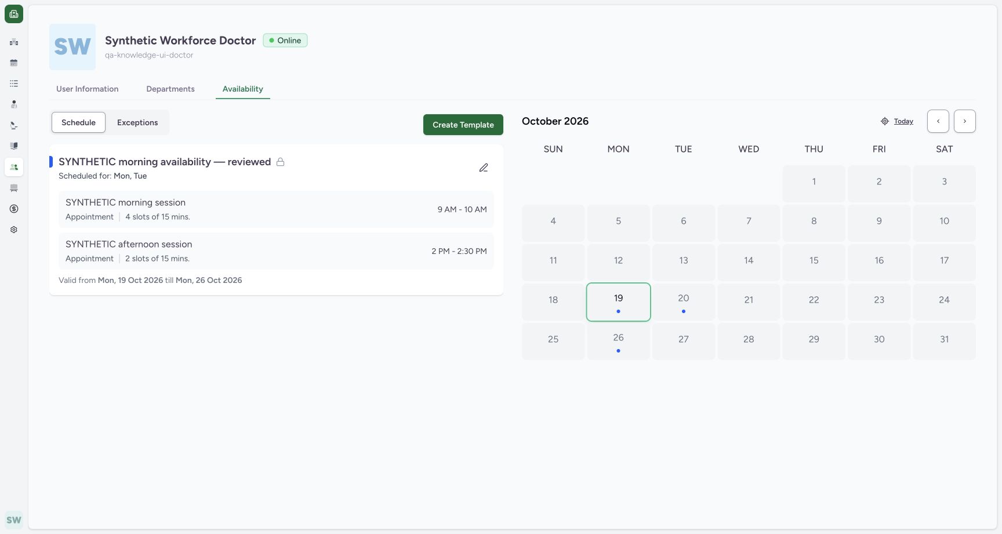The width and height of the screenshot is (1002, 534).
Task: Click the green hospital logo icon
Action: coord(14,14)
